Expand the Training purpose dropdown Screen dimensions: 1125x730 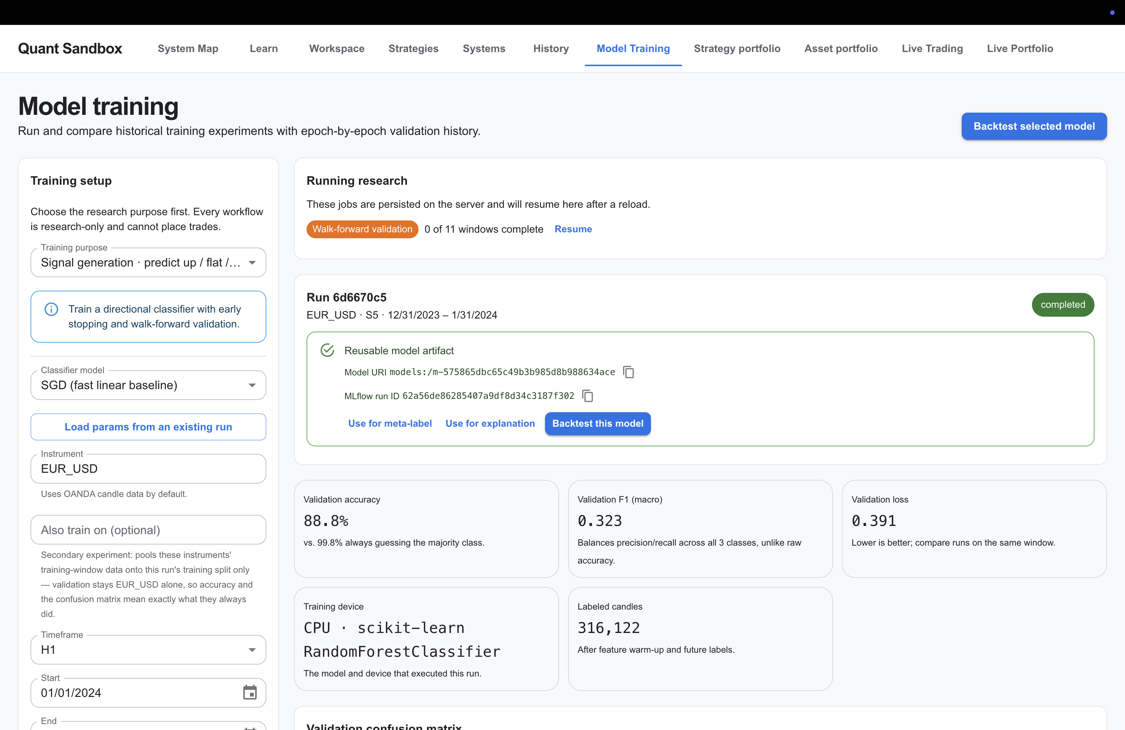click(148, 262)
